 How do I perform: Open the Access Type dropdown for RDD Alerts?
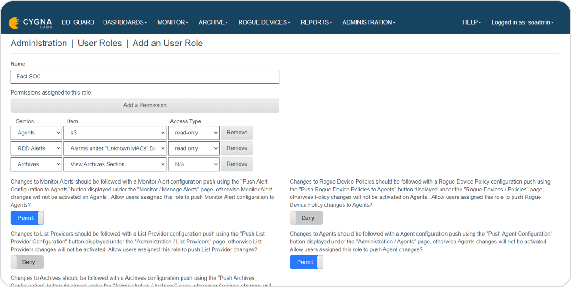pos(194,148)
